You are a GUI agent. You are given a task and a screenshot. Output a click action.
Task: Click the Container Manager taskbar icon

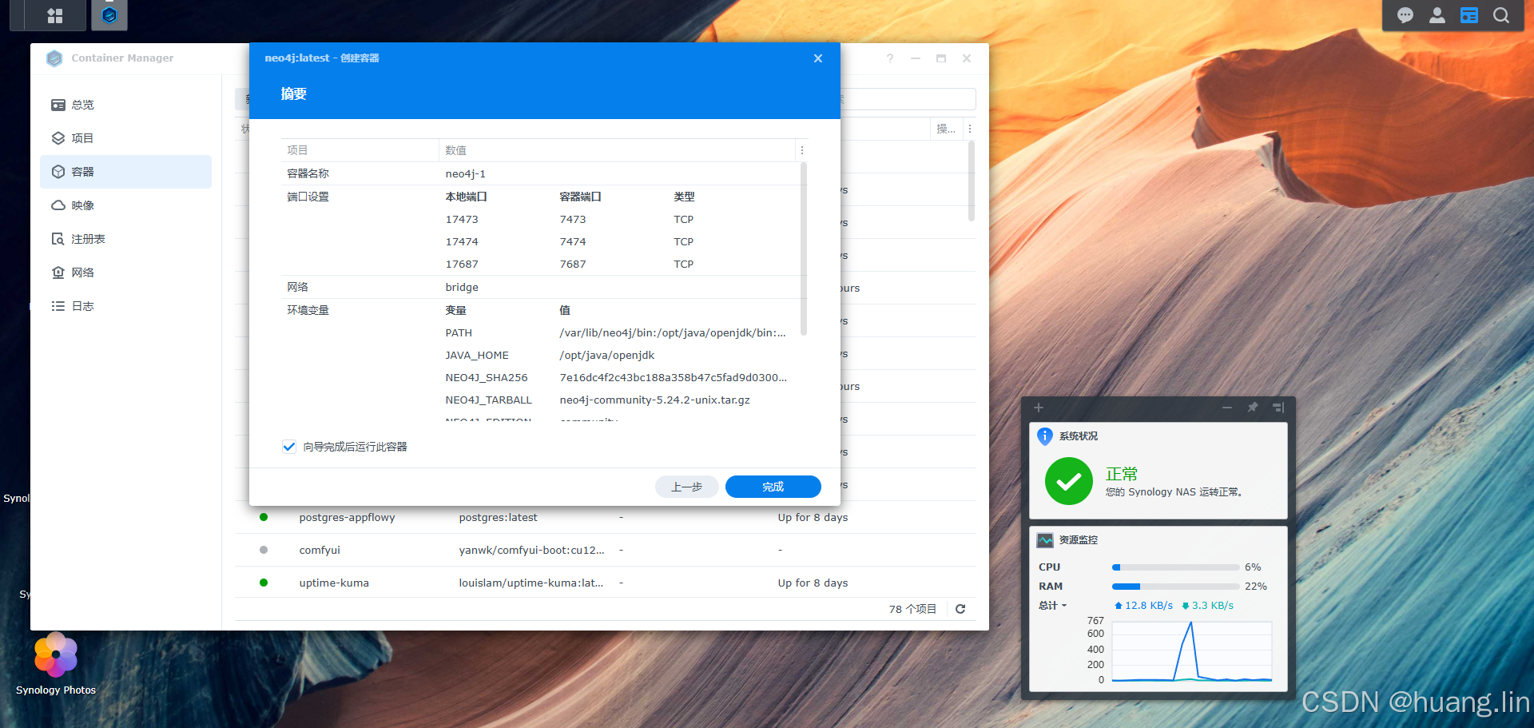pyautogui.click(x=109, y=15)
